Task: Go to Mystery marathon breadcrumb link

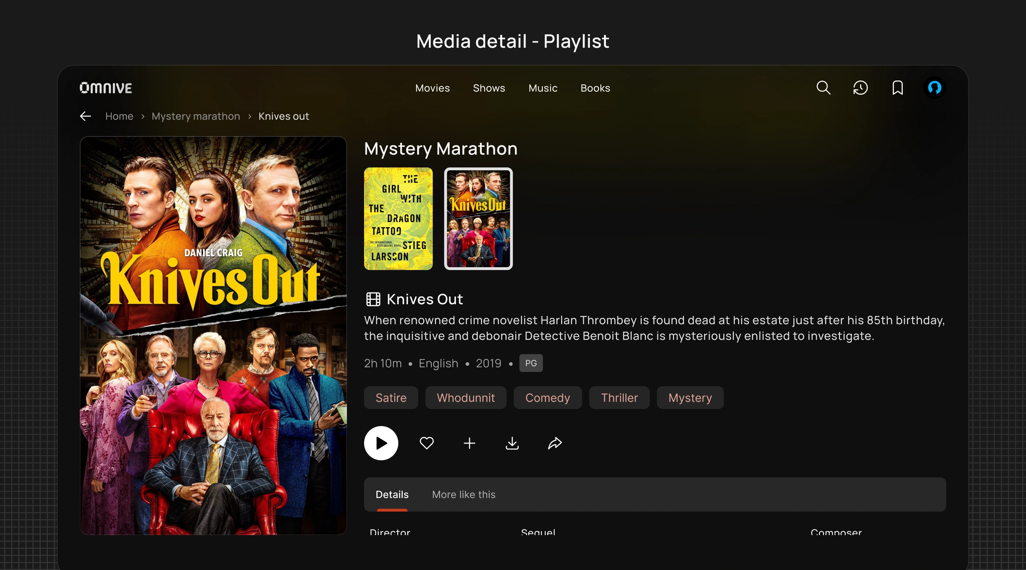Action: (196, 116)
